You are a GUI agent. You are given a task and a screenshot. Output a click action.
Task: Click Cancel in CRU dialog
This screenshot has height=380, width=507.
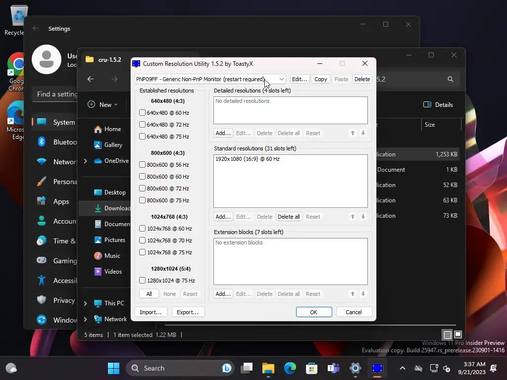click(354, 312)
